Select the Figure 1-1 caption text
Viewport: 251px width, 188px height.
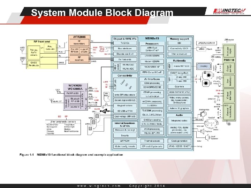click(x=71, y=155)
